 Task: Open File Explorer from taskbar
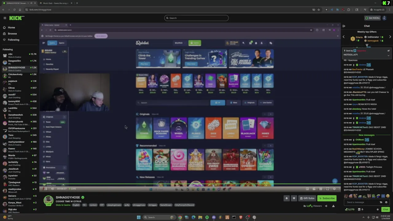point(200,217)
